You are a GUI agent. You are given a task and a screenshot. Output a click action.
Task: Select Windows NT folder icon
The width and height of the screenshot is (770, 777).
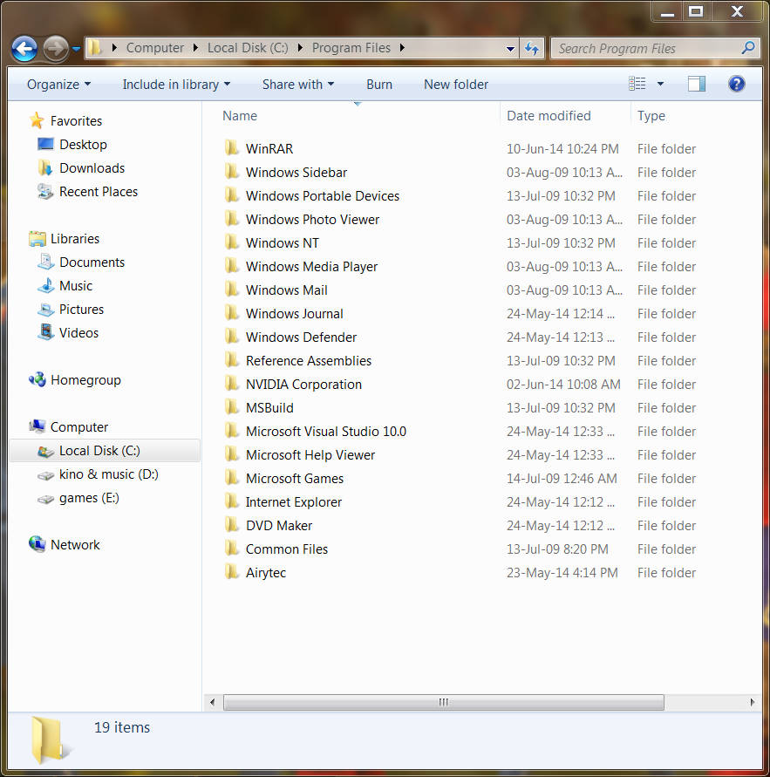pos(231,242)
